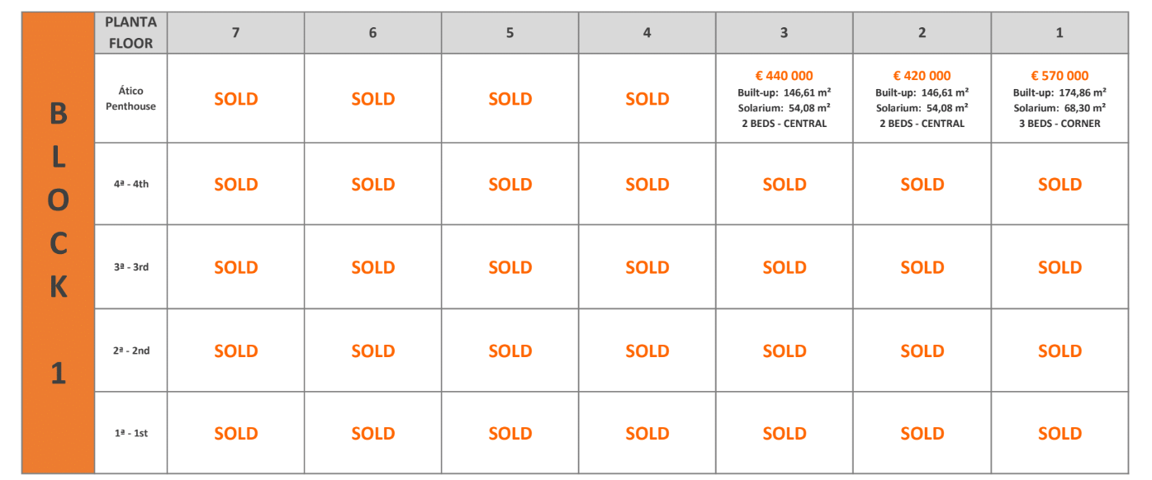This screenshot has width=1152, height=480.
Task: Select the 4ª - 4th row label
Action: click(x=130, y=184)
